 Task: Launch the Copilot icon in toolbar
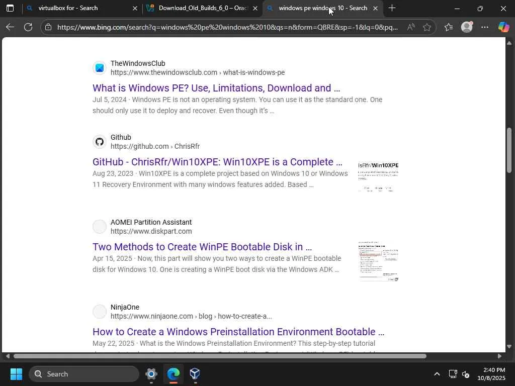click(503, 27)
